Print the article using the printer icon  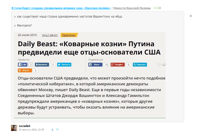point(164,64)
